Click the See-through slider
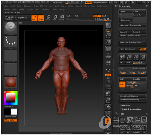Screen dimensions: 154x135 coord(74,2)
